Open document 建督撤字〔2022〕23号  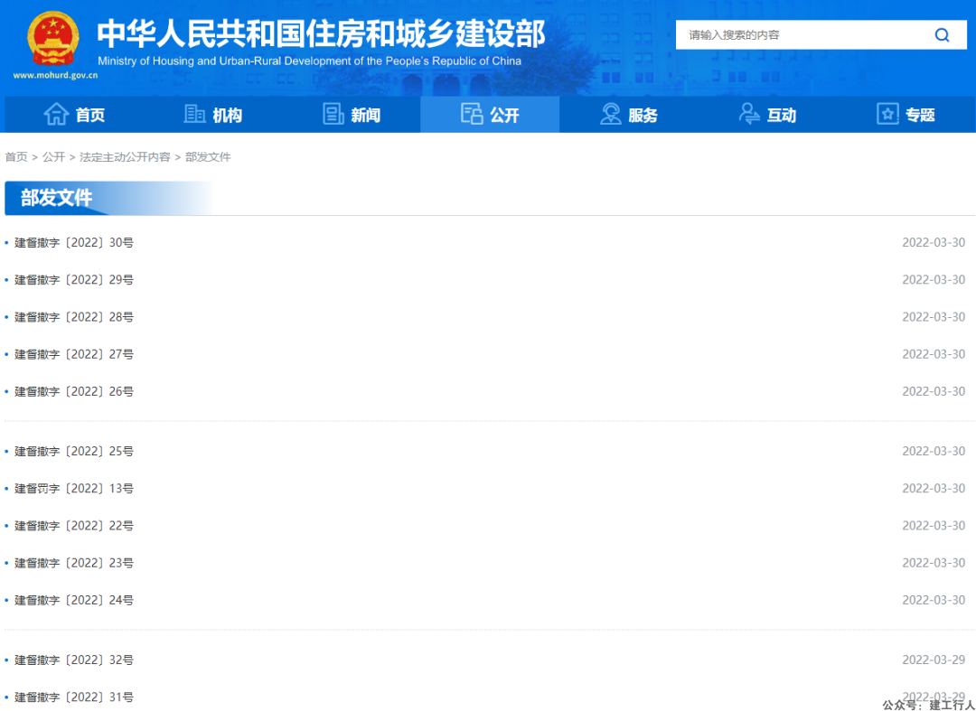pyautogui.click(x=74, y=563)
